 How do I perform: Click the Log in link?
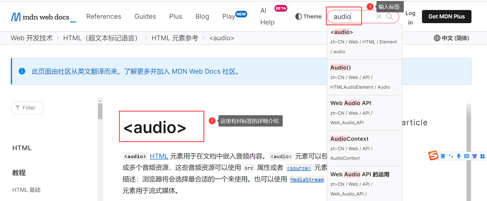point(410,18)
